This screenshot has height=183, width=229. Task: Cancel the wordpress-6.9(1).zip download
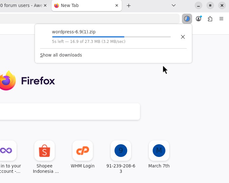[183, 37]
